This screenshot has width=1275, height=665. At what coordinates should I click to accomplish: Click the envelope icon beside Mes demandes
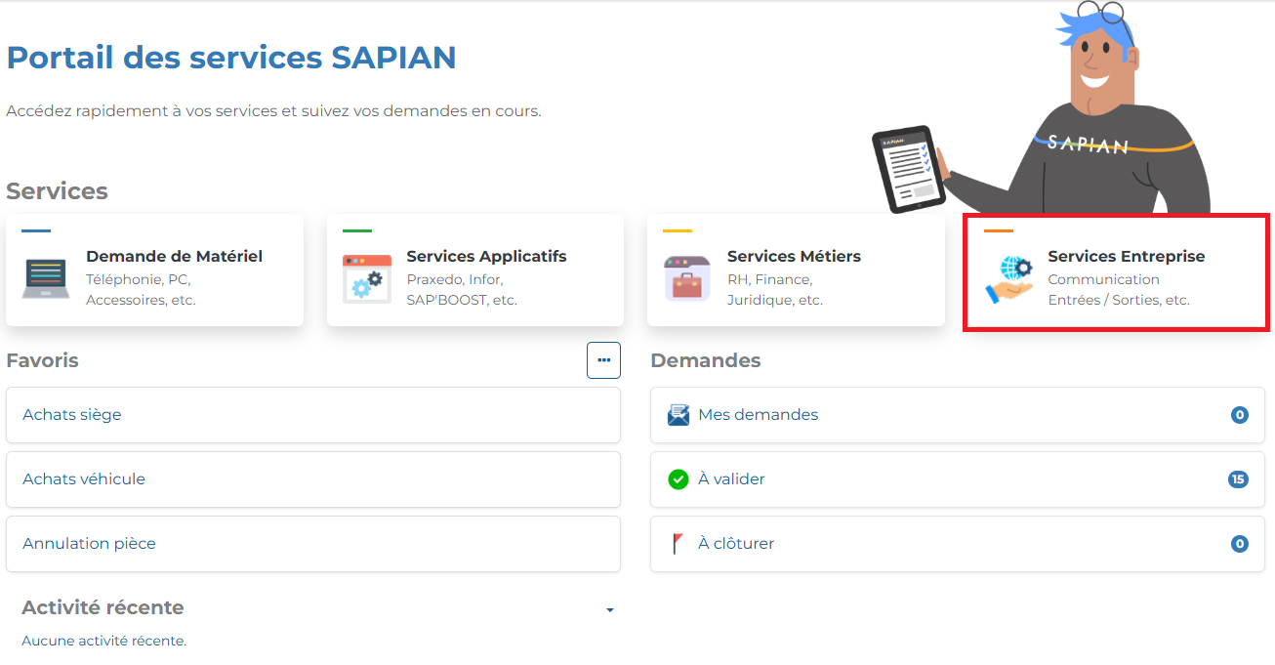679,415
